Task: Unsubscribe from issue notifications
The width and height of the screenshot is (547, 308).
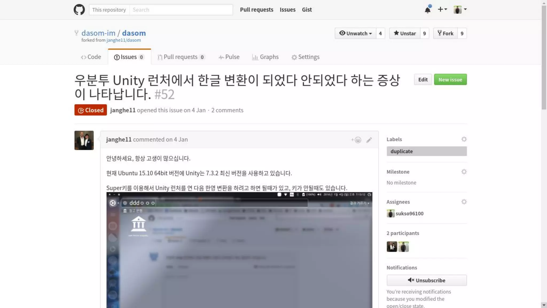Action: (427, 280)
